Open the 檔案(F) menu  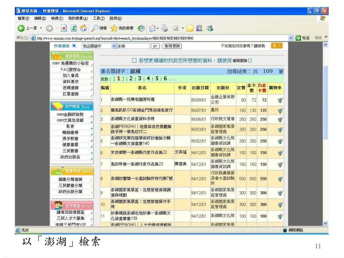(24, 18)
